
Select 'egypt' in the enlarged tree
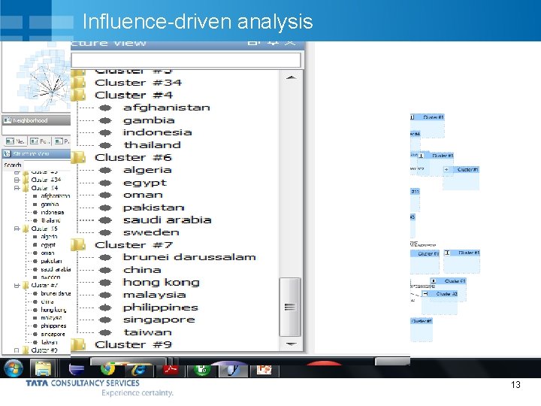point(145,183)
